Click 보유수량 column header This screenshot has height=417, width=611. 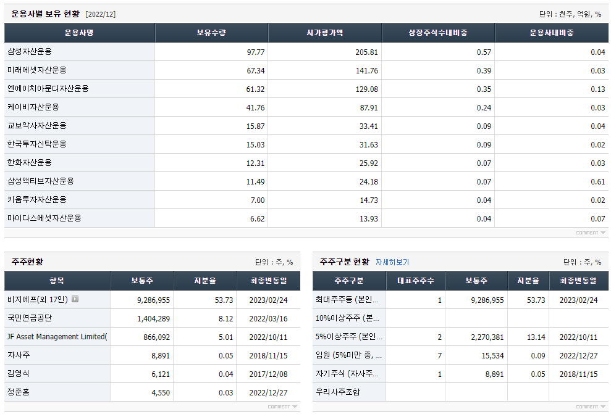tap(211, 33)
